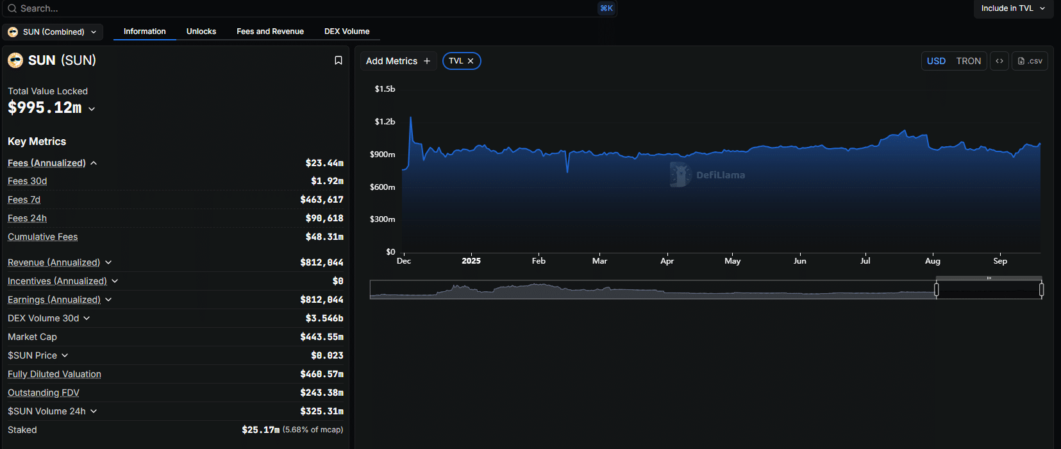Expand Revenue (Annualized) details
This screenshot has width=1061, height=449.
click(108, 262)
